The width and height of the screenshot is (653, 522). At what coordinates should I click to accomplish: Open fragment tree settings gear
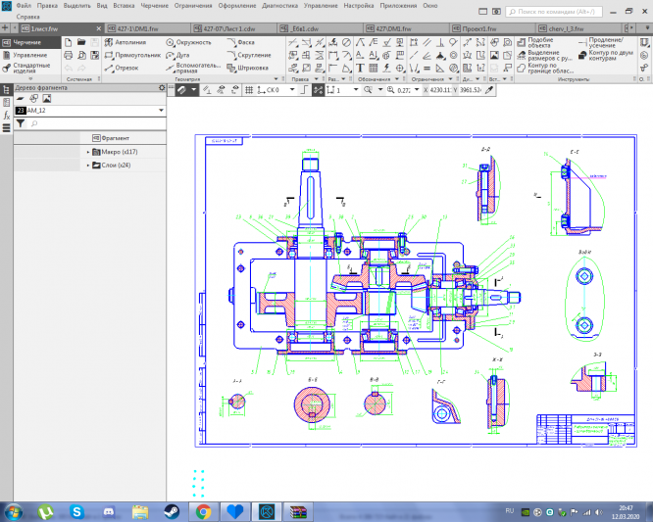162,88
